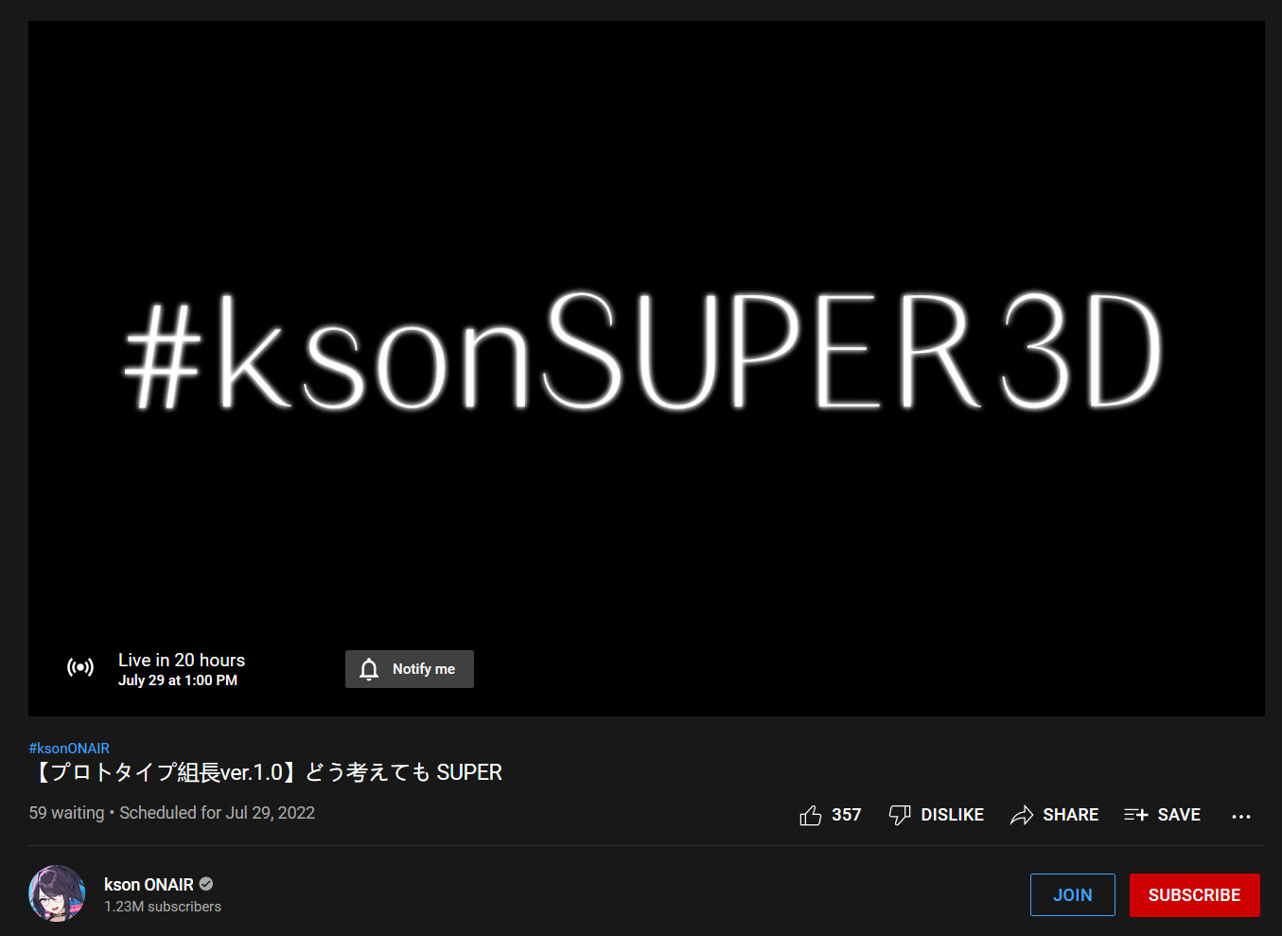Click the red SUBSCRIBE button
Screen dimensions: 1282x936
coord(1195,895)
